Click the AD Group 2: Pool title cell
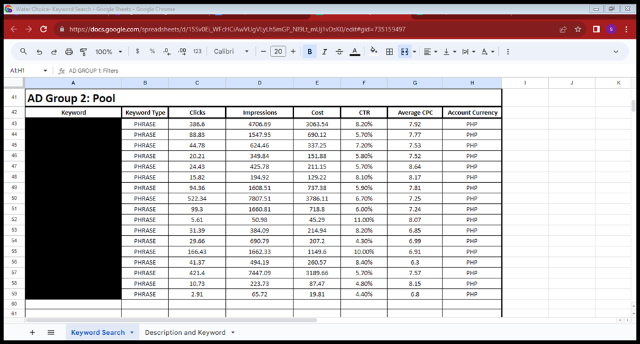 tap(263, 98)
